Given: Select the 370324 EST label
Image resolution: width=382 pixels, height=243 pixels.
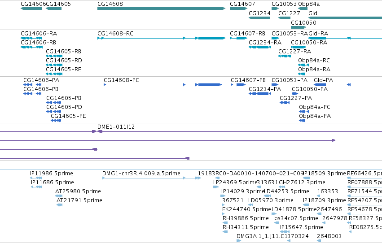Looking at the screenshot, I should [x=298, y=237].
